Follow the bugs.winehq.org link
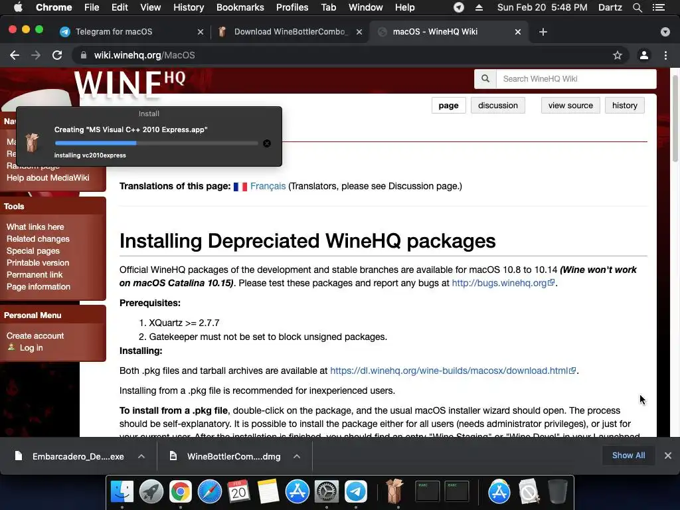The width and height of the screenshot is (680, 510). point(503,283)
